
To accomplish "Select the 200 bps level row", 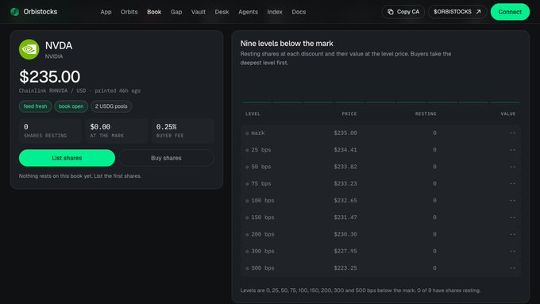I will coord(380,234).
